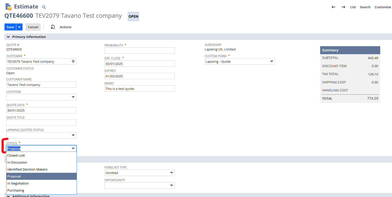Go to previous record using the back arrow
The height and width of the screenshot is (197, 392).
333,7
